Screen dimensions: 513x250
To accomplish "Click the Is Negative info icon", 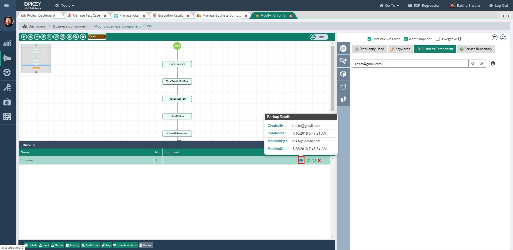I will tap(460, 39).
